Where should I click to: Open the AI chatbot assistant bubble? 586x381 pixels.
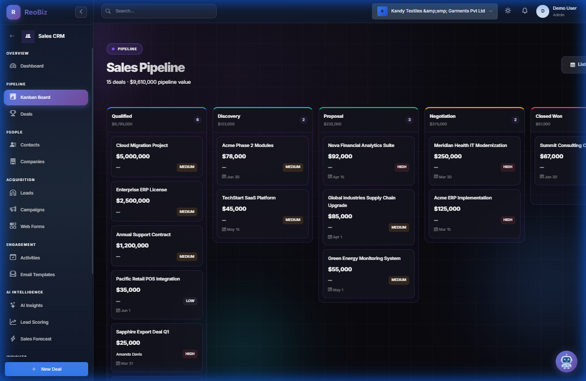pyautogui.click(x=566, y=361)
